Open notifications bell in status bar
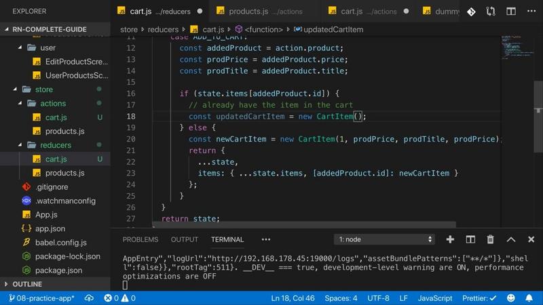 point(529,298)
